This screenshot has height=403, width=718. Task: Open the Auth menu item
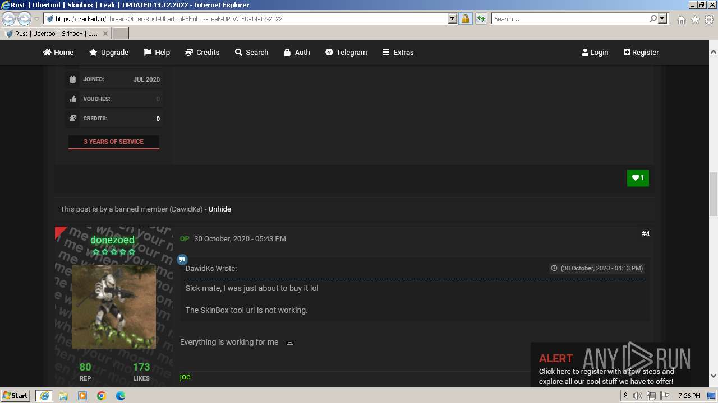tap(296, 52)
